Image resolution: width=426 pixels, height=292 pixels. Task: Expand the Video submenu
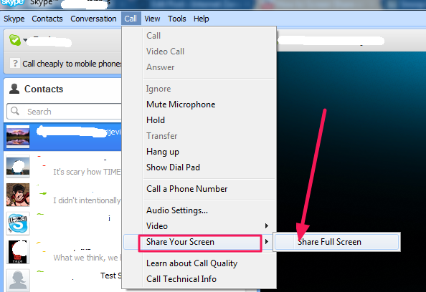point(199,226)
